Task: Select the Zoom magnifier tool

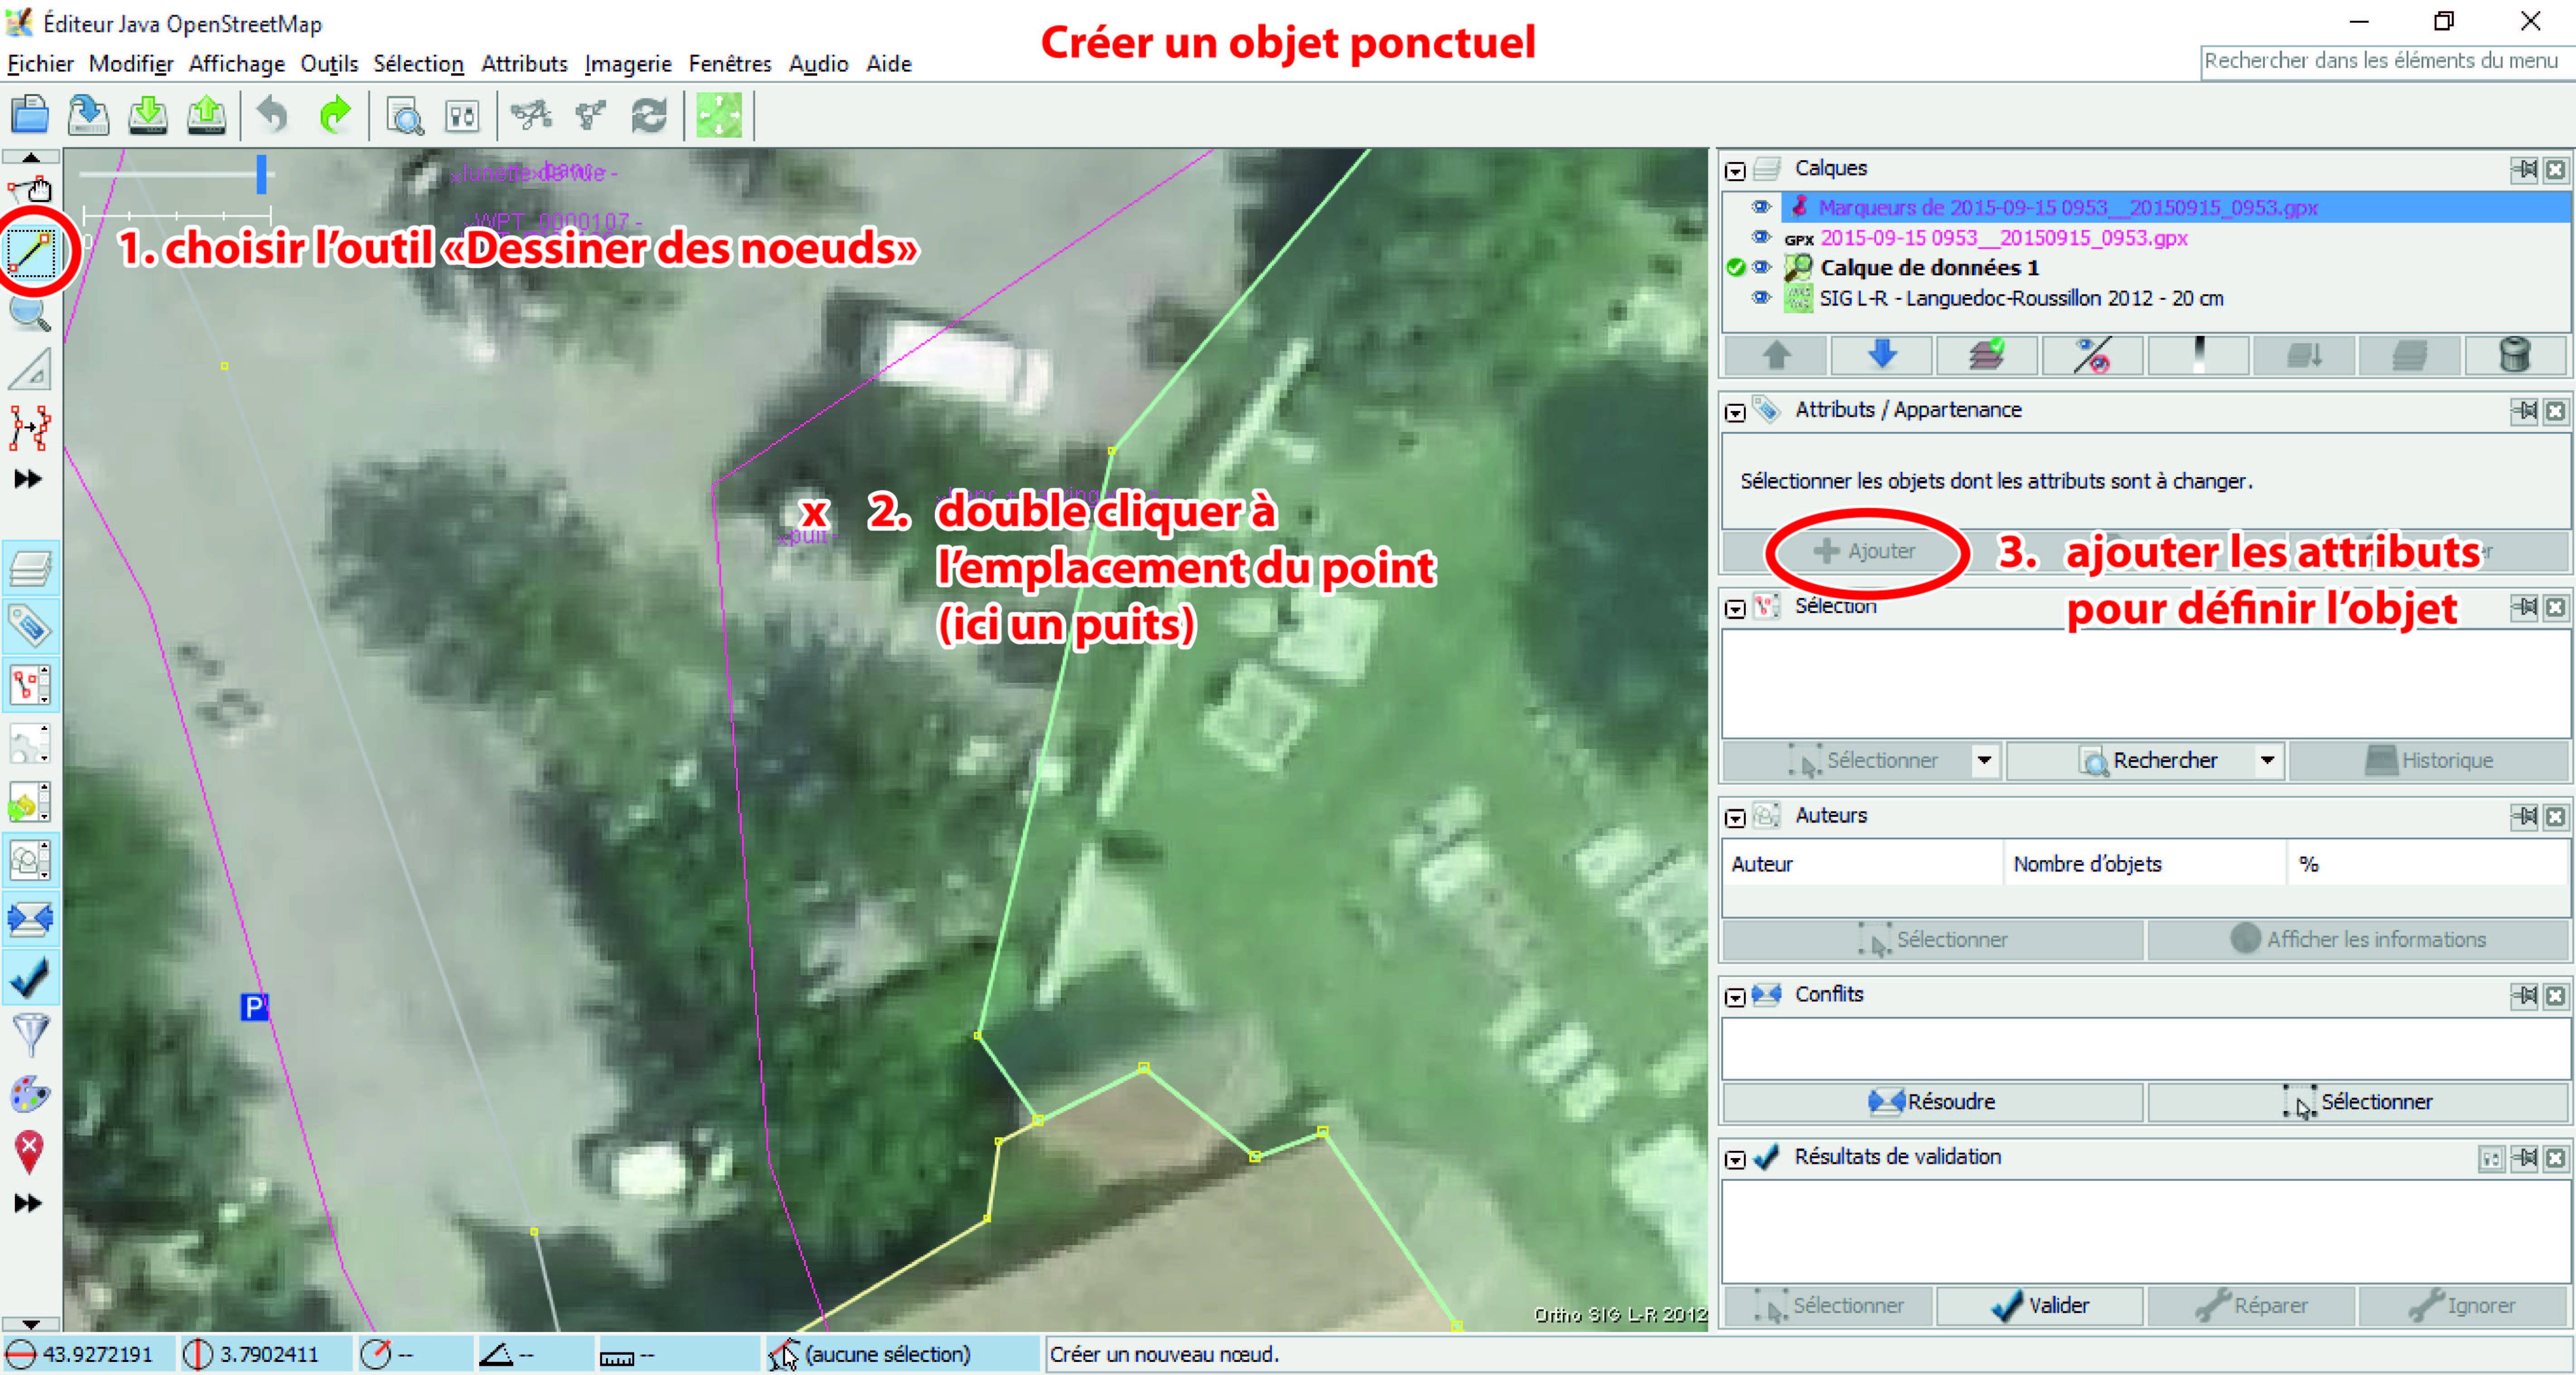Action: click(30, 314)
